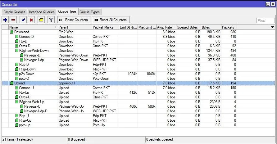Click into the Find search field
277x144 pixels.
coord(266,20)
